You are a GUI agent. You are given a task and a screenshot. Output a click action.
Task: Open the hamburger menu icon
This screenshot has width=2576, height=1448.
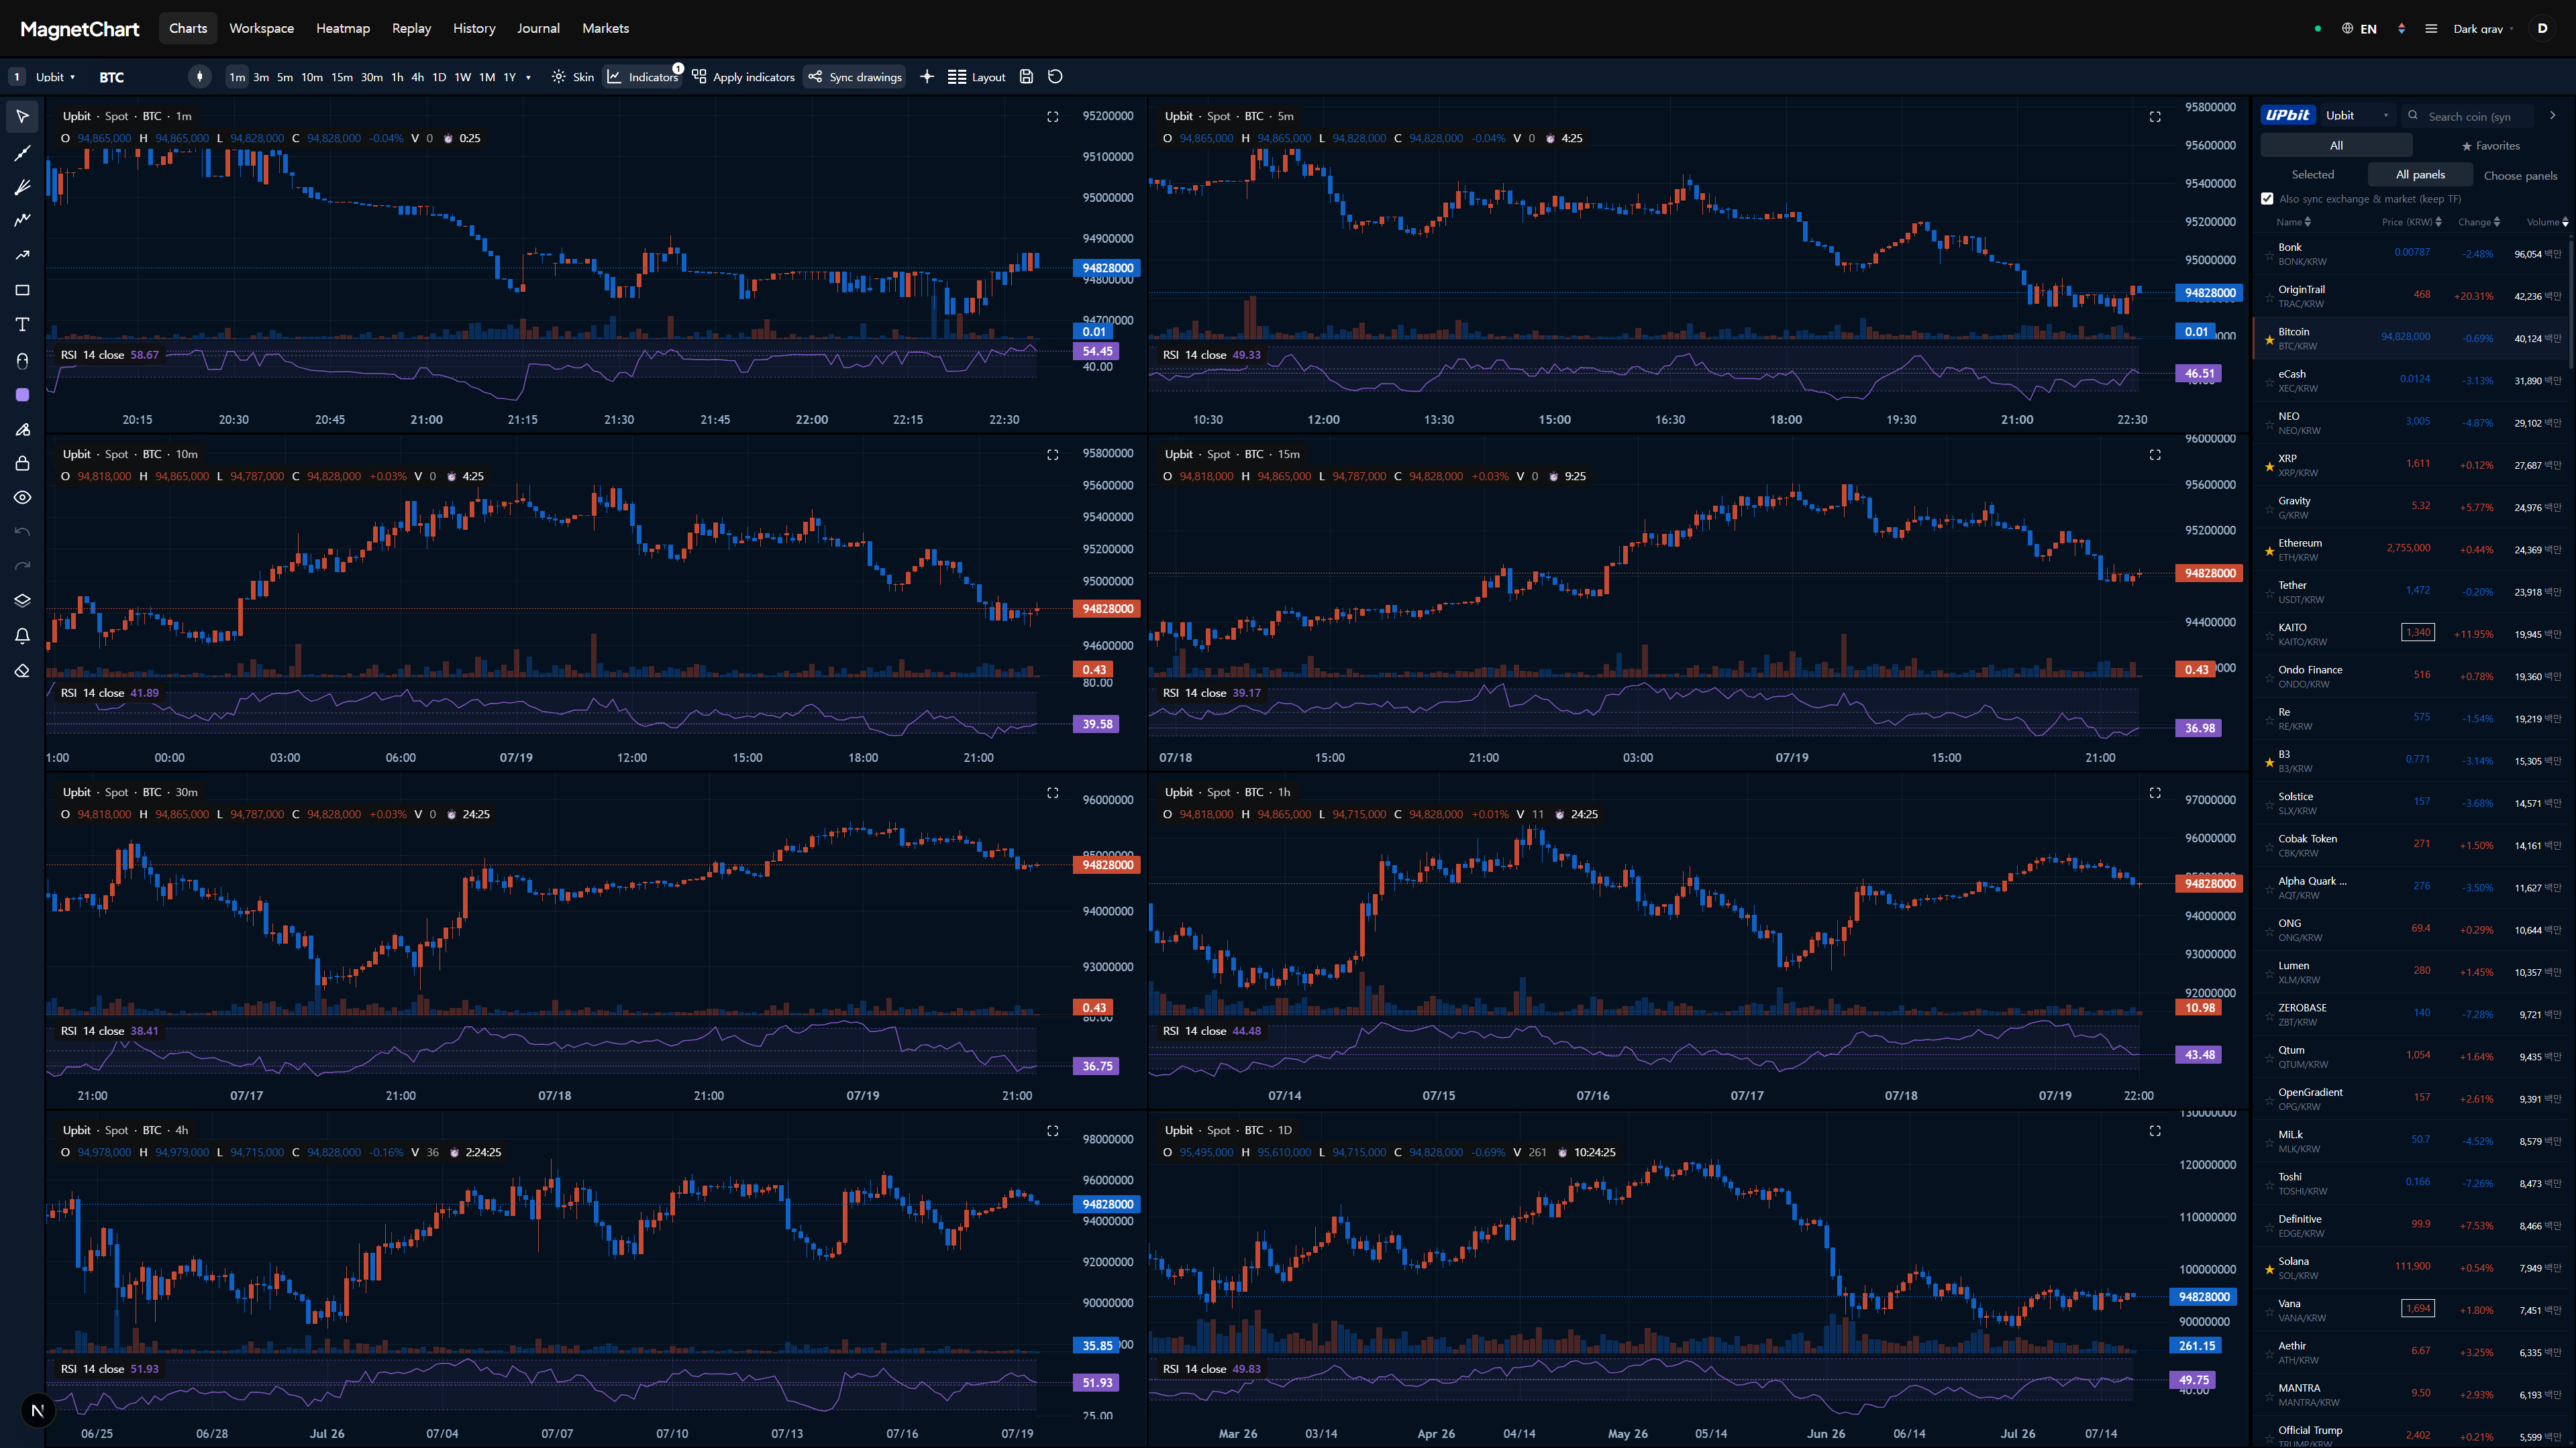tap(2431, 29)
